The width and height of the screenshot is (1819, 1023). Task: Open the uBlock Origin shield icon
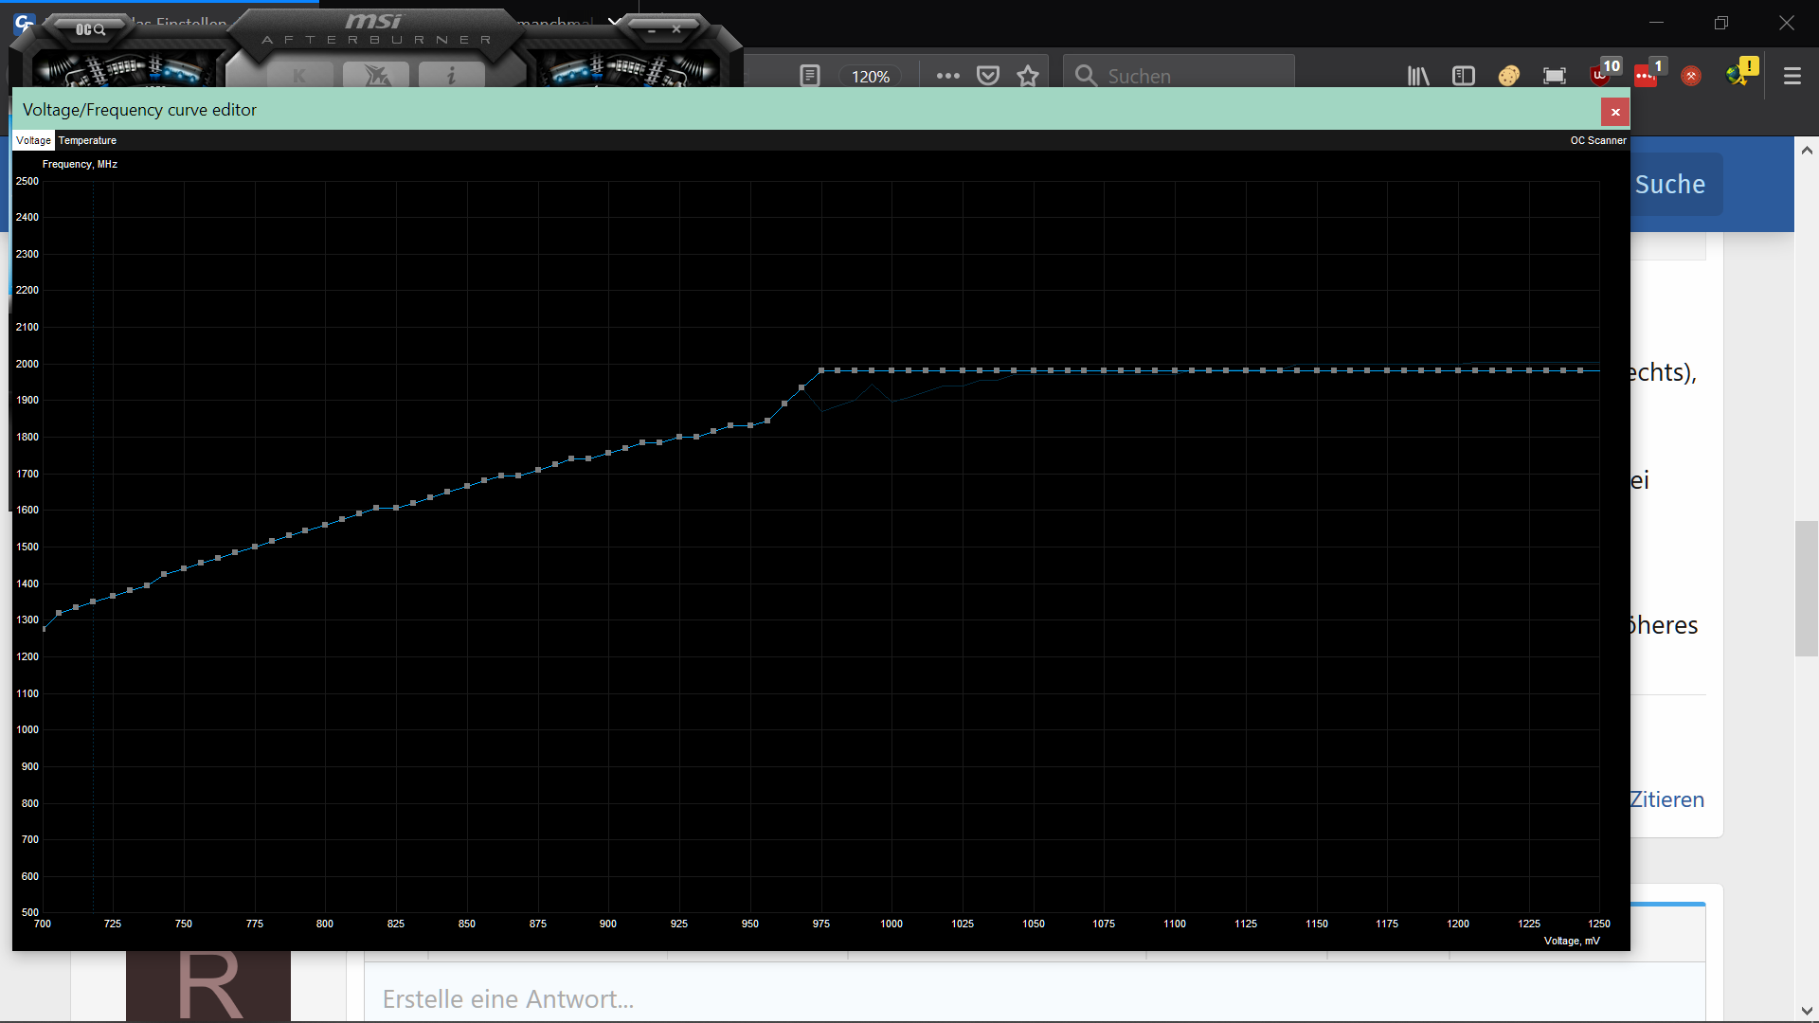click(1600, 76)
